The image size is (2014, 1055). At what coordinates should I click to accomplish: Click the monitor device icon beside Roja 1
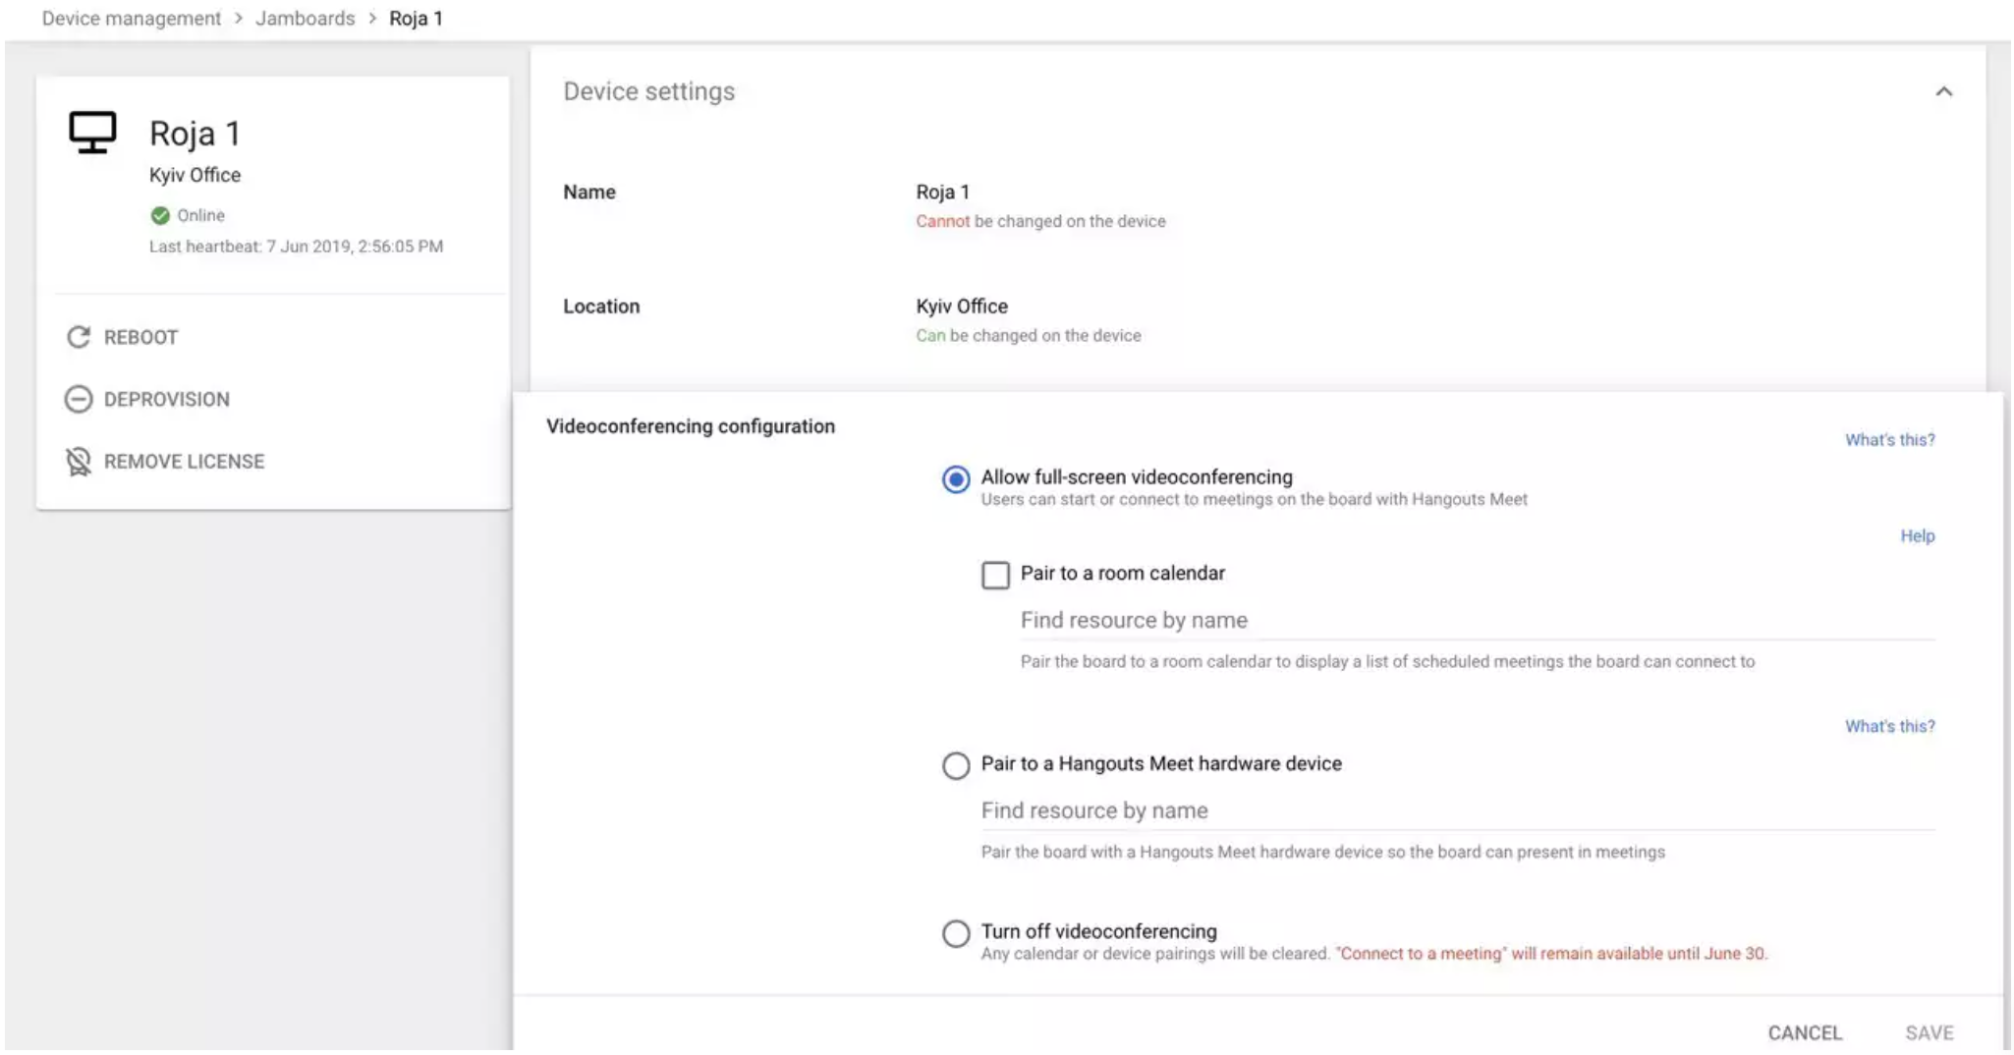[92, 132]
